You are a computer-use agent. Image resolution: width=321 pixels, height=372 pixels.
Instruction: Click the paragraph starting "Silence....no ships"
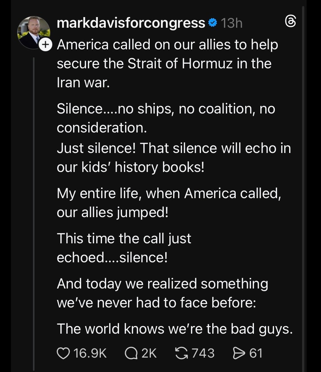pos(166,118)
